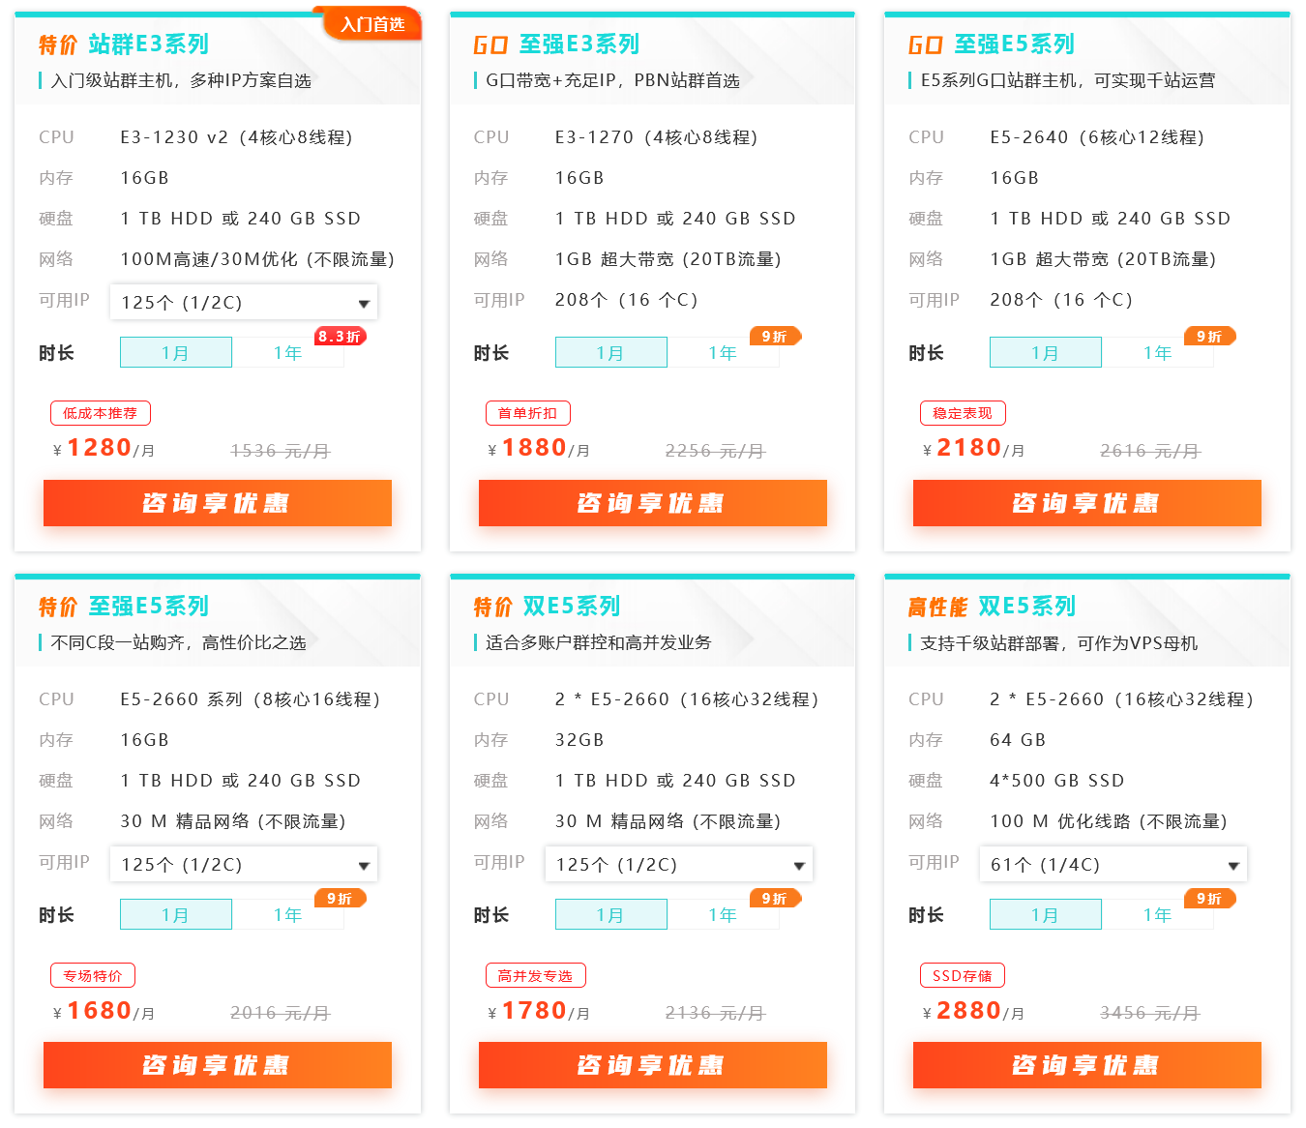Expand the 61个 (1/4C) IP dropdown
This screenshot has width=1306, height=1128.
coord(1114,864)
